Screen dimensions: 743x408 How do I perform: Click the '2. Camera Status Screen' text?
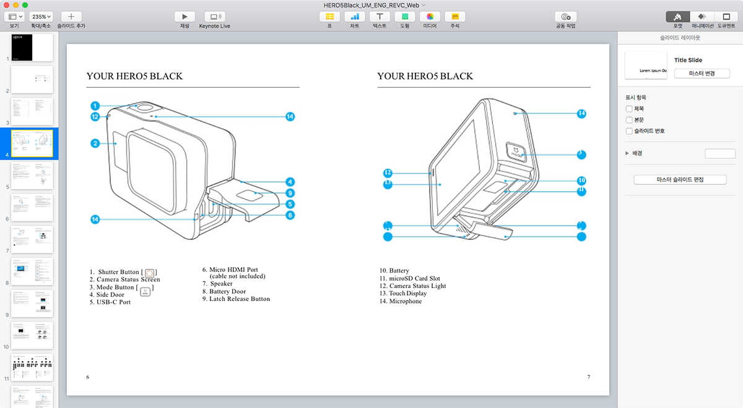[x=124, y=279]
